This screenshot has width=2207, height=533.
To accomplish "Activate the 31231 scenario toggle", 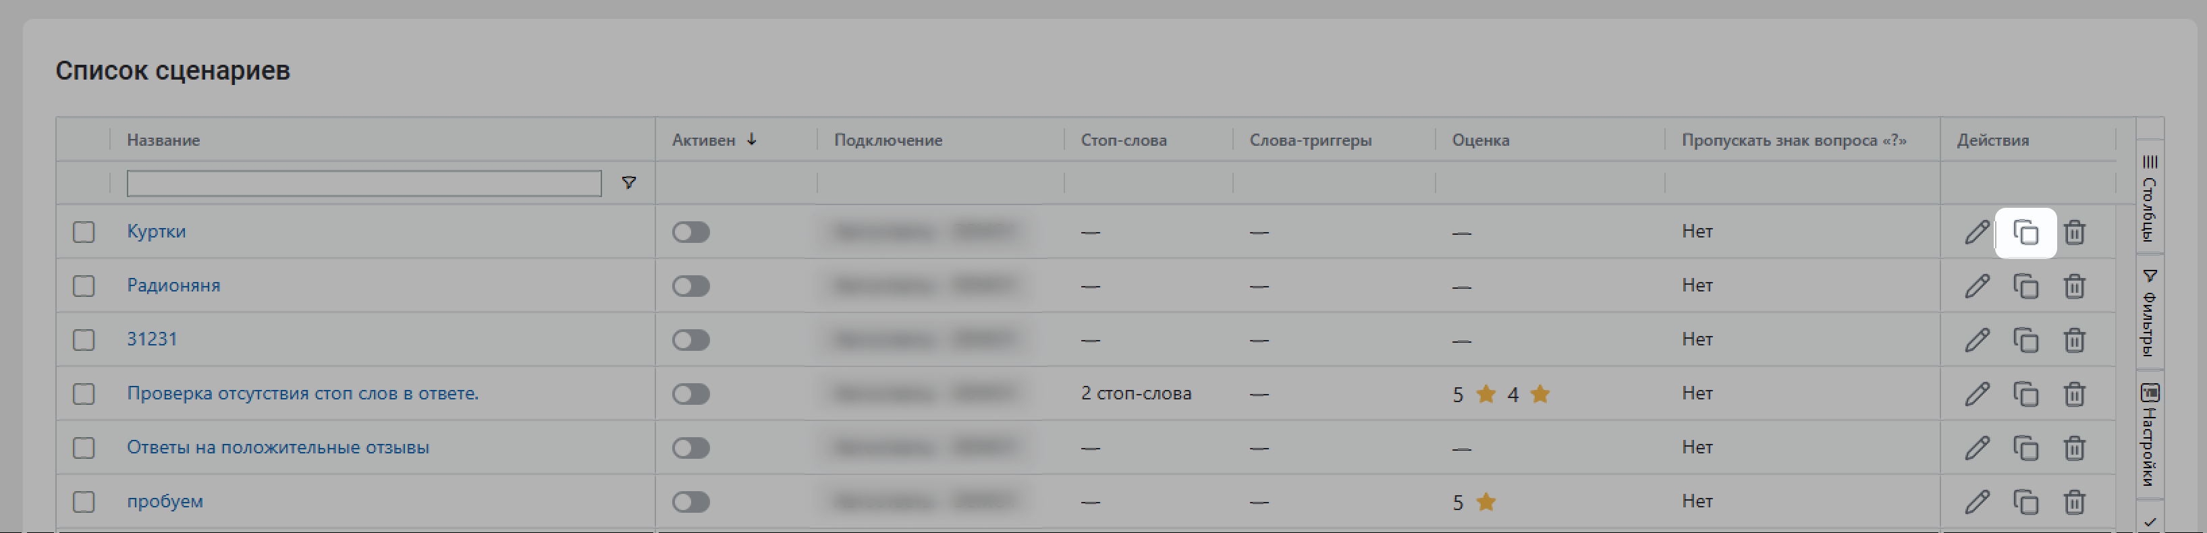I will (x=690, y=340).
